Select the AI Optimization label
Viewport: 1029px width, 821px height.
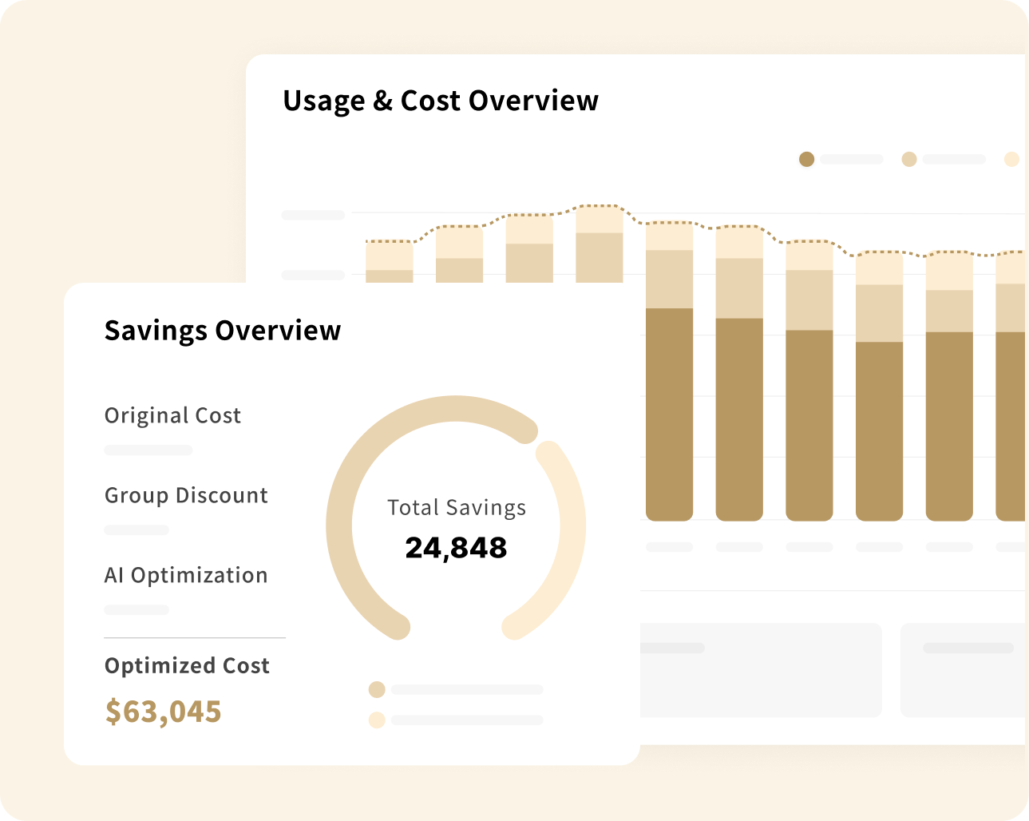tap(186, 576)
